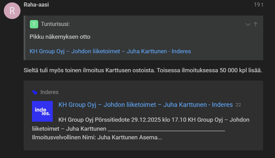Click the small blue Inderes favicon
This screenshot has width=275, height=158.
coord(35,92)
